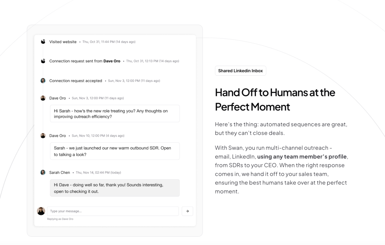The image size is (385, 245).
Task: Click the Visited website event label
Action: (63, 42)
